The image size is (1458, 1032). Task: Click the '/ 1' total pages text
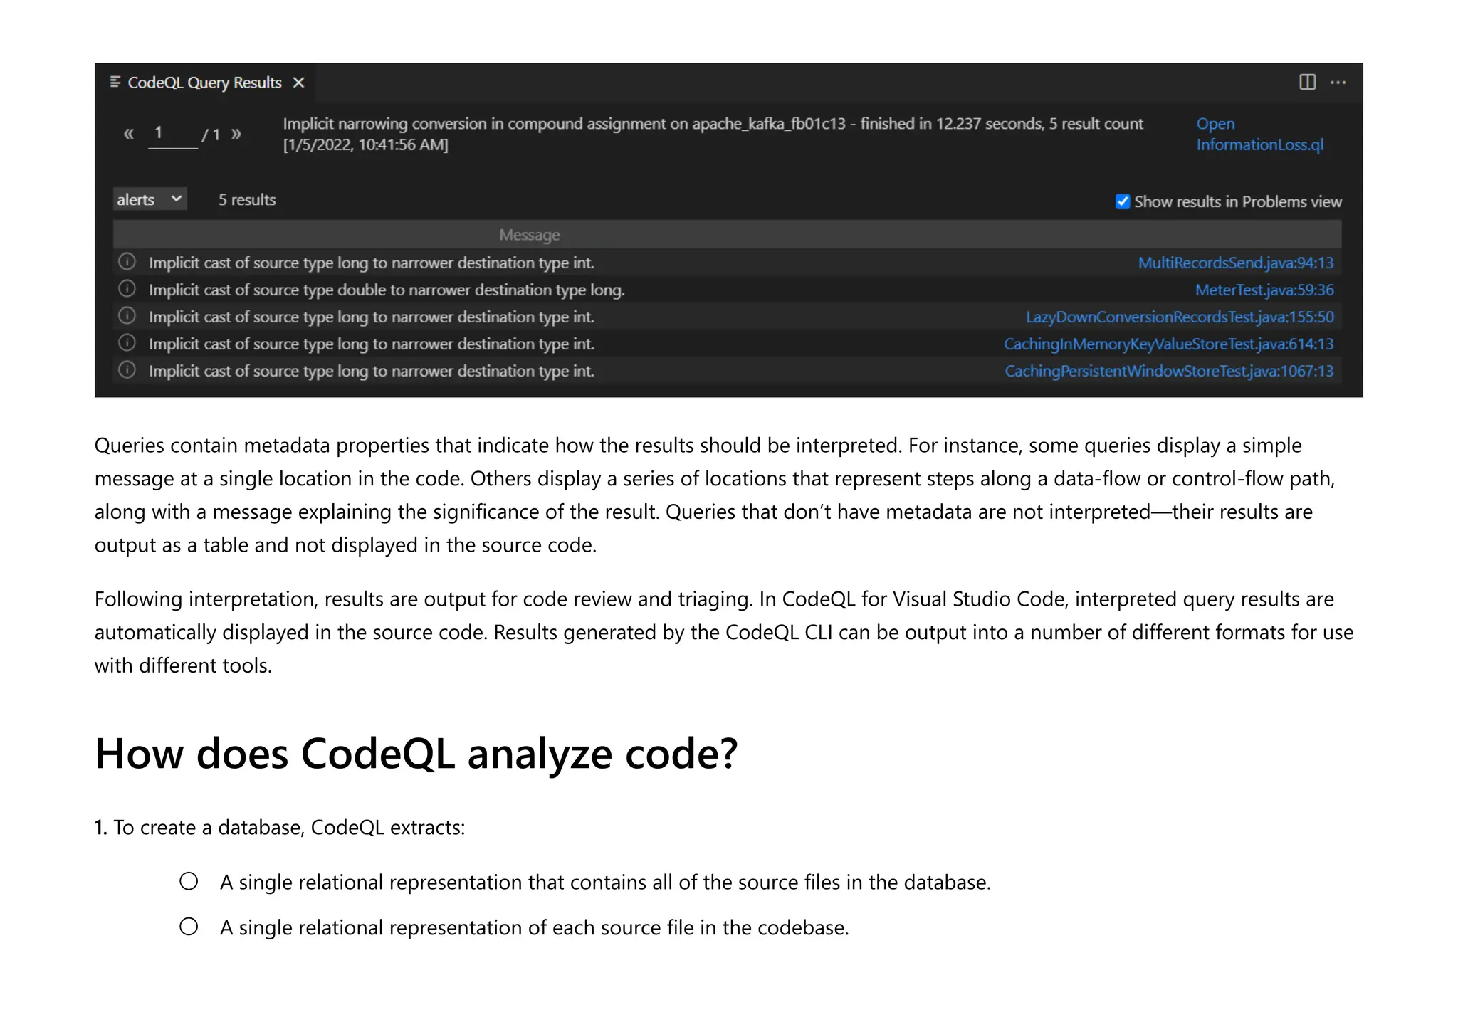tap(211, 135)
